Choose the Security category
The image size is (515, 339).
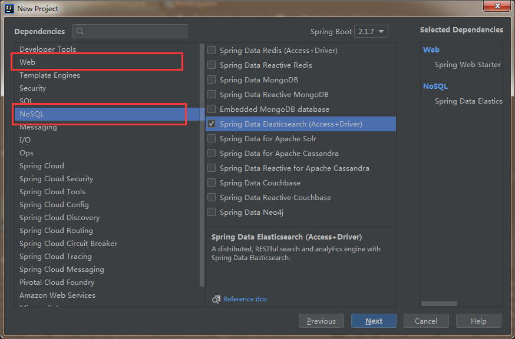pos(107,88)
